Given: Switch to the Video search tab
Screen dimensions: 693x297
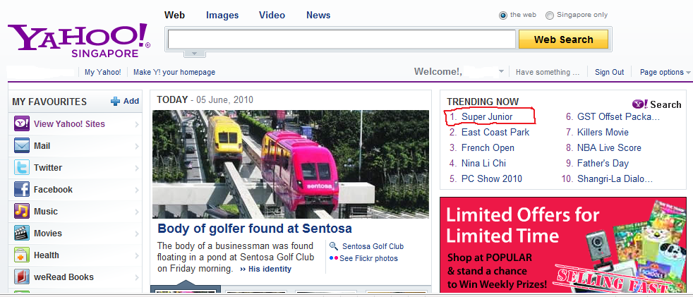Looking at the screenshot, I should pyautogui.click(x=272, y=15).
